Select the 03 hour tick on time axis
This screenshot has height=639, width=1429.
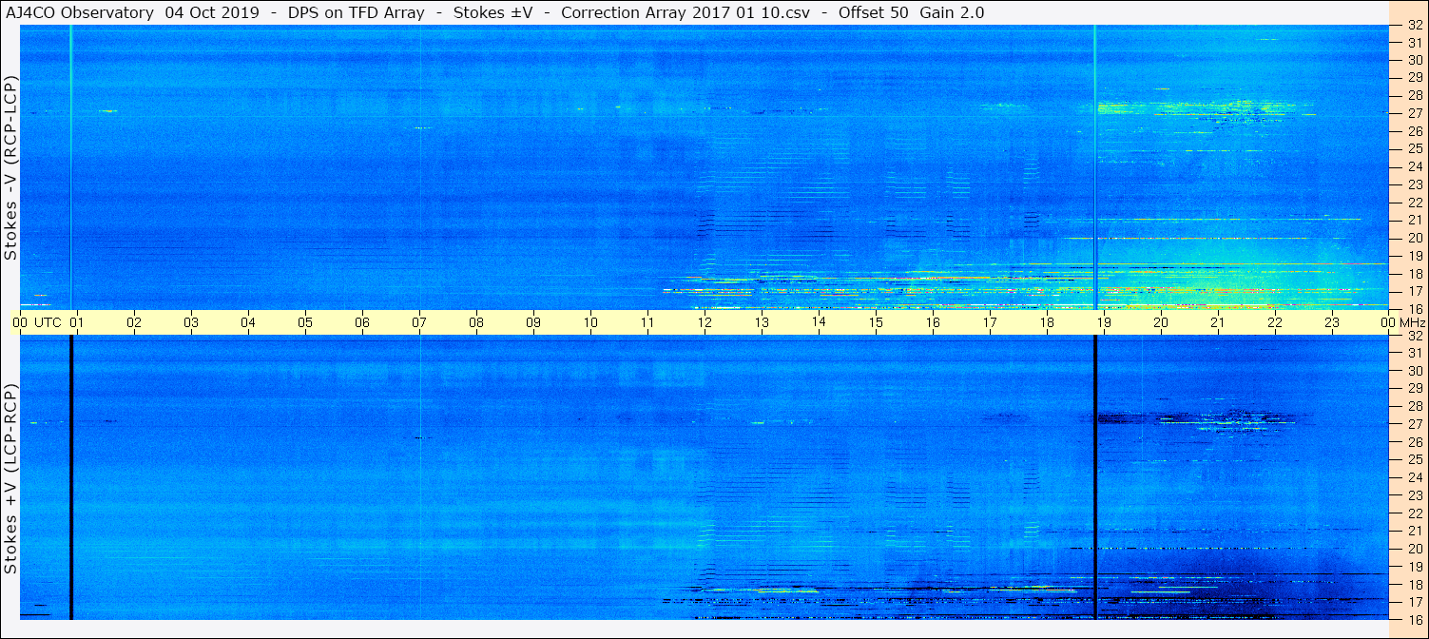pos(191,322)
